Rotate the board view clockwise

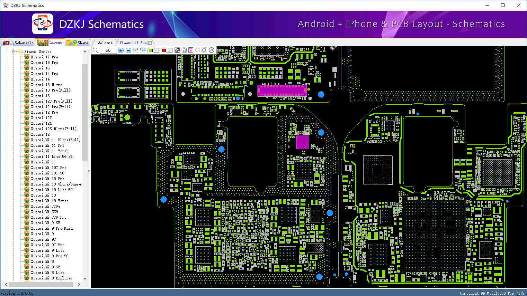[x=135, y=50]
